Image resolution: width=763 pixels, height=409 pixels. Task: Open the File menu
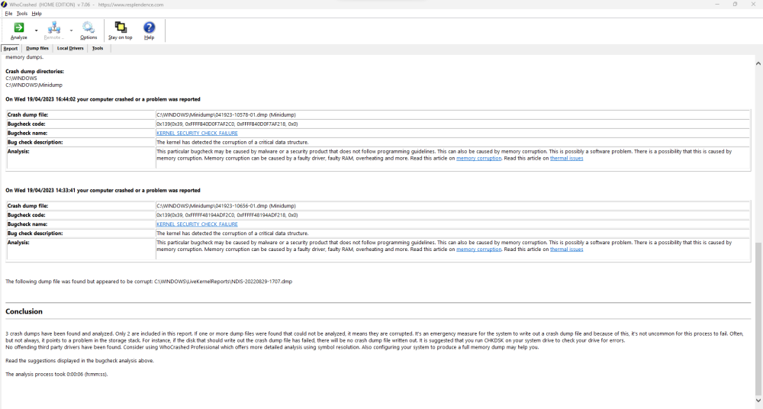point(8,13)
